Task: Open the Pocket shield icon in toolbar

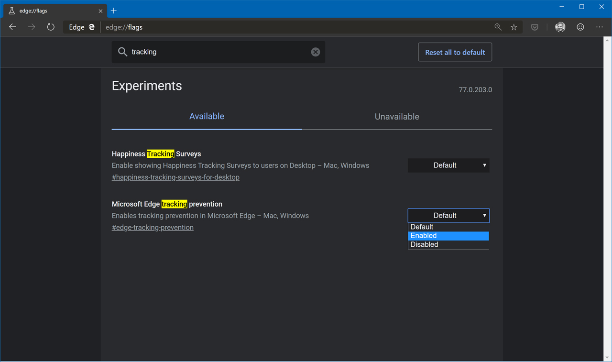Action: coord(535,27)
